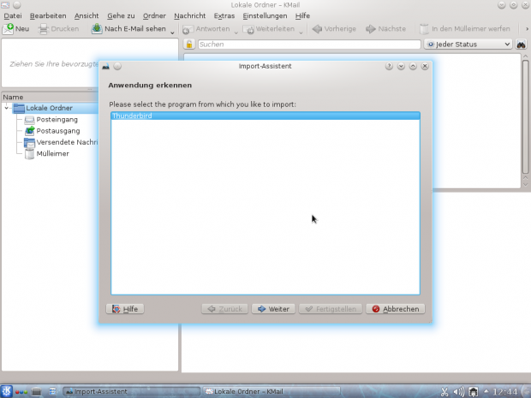Open the Datei menu
Viewport: 531px width, 398px height.
(x=13, y=16)
